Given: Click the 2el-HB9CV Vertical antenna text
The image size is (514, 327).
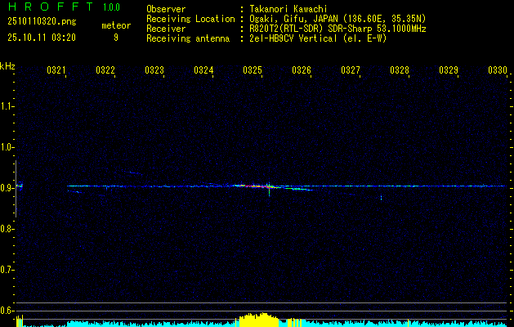Looking at the screenshot, I should coord(319,38).
